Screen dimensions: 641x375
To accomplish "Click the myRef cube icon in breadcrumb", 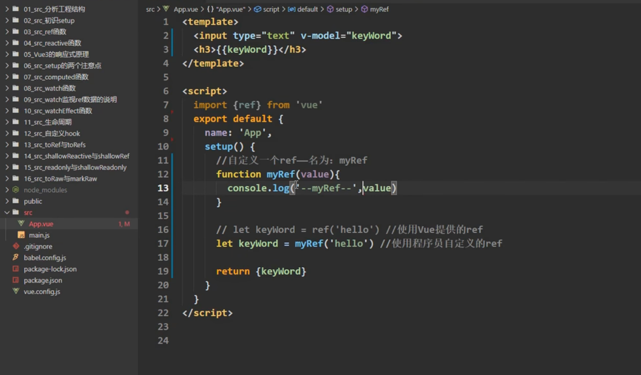I will pos(364,9).
